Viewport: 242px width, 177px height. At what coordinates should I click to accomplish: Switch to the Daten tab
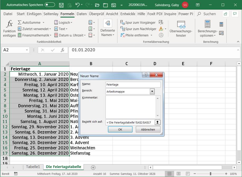(x=82, y=14)
